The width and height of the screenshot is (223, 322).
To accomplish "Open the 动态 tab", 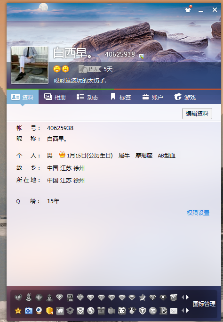I will click(88, 97).
